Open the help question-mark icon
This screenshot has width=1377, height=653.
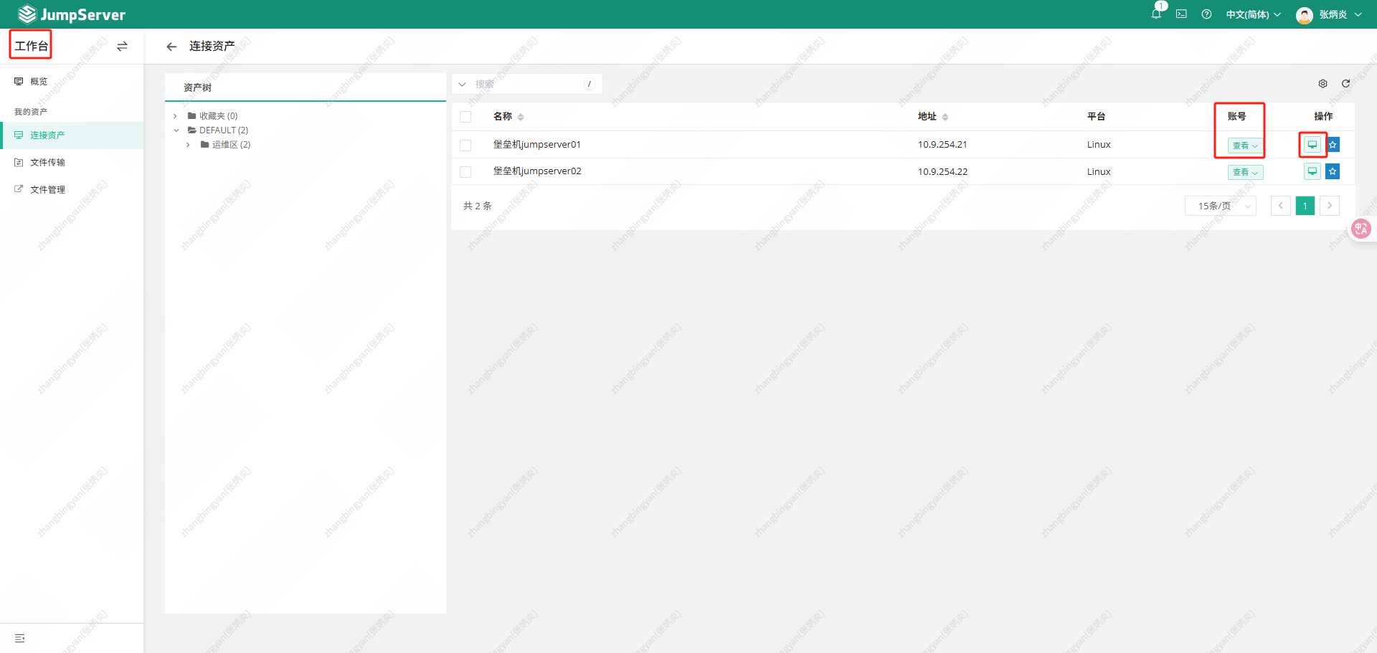[x=1206, y=14]
